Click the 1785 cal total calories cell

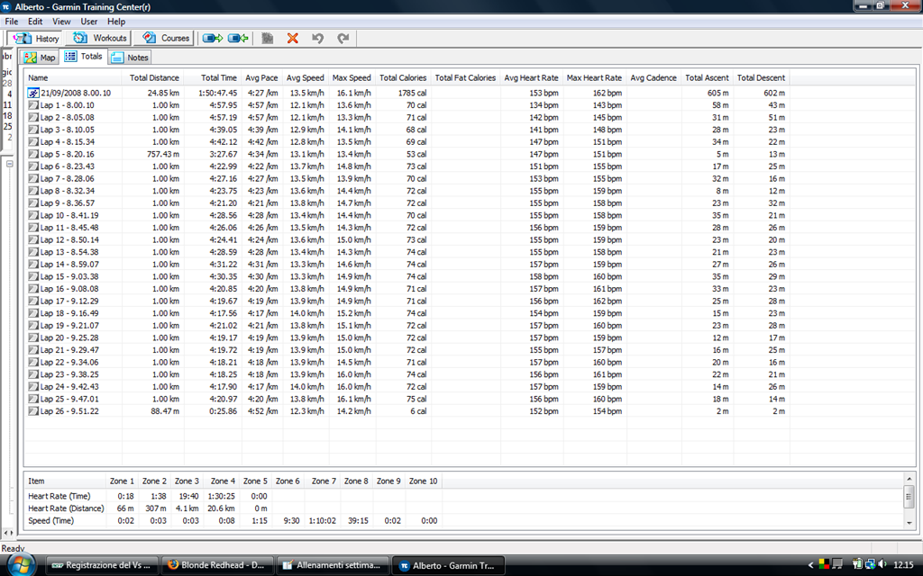click(412, 93)
